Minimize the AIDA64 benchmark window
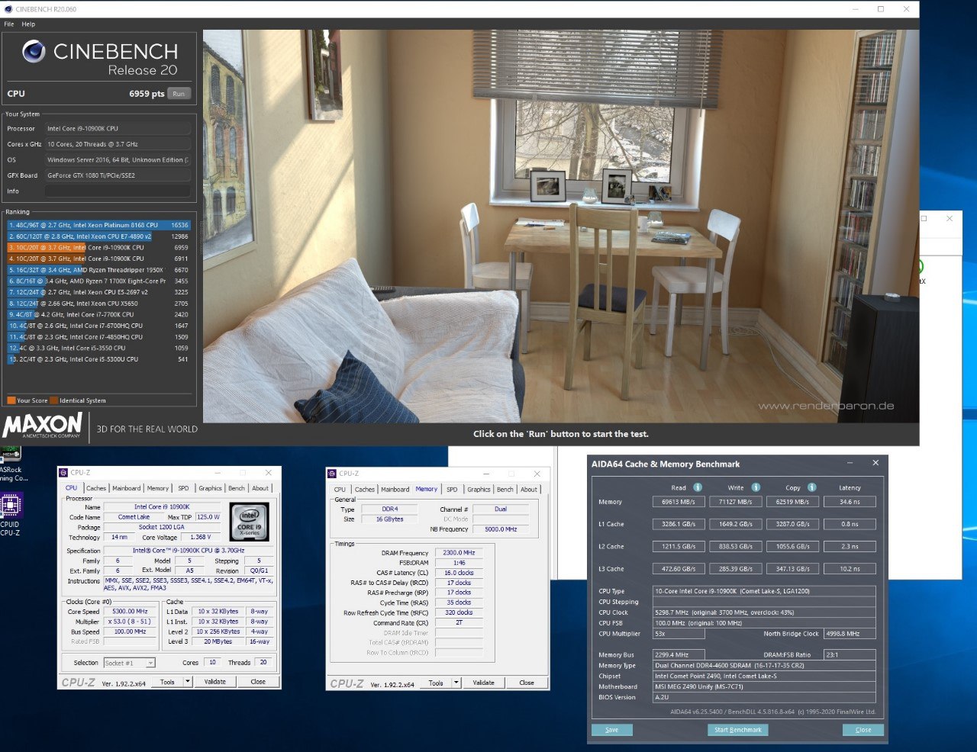977x752 pixels. point(850,463)
